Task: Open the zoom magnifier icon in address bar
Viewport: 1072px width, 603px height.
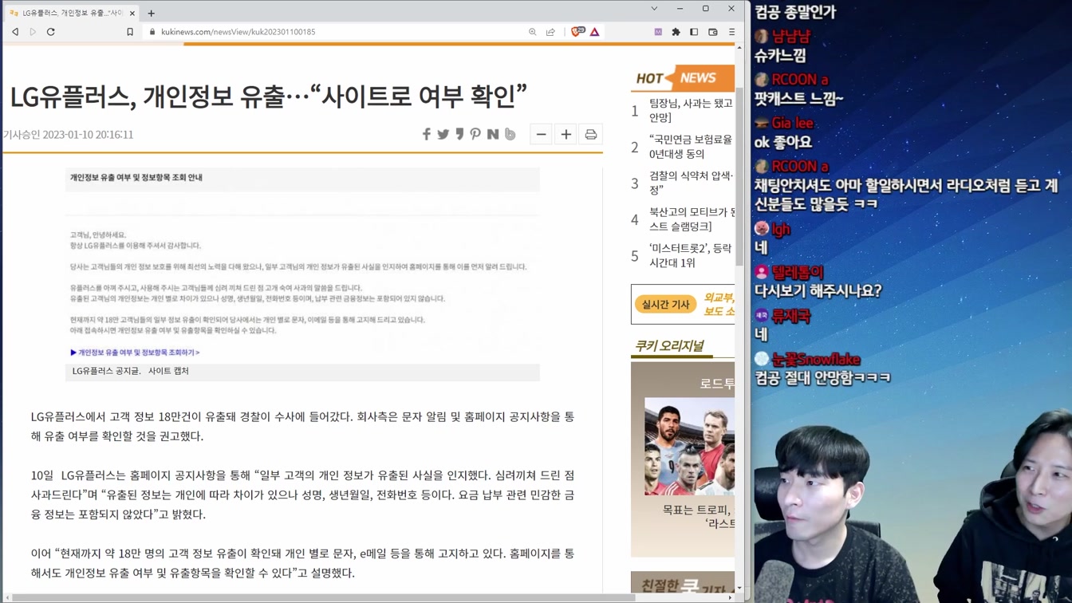Action: click(533, 32)
